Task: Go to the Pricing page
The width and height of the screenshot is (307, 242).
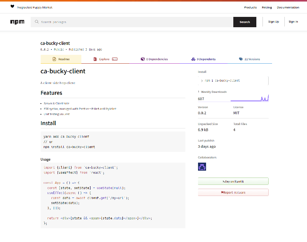Action: coord(267,7)
